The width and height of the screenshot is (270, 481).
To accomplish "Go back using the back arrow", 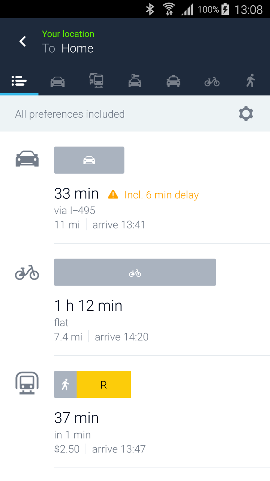I will (22, 41).
